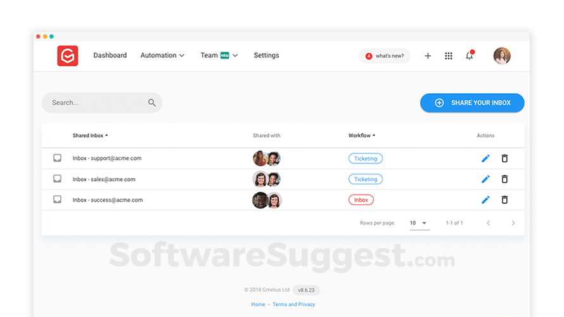Click the Share Your Inbox button
564x317 pixels.
[472, 103]
